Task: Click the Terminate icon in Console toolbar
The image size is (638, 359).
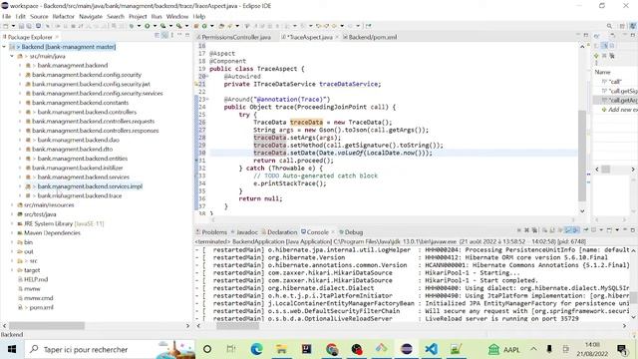Action: click(518, 230)
